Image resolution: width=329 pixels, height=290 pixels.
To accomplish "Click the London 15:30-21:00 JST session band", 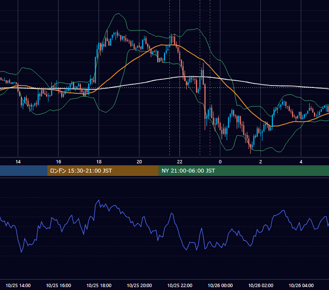I will (x=103, y=171).
